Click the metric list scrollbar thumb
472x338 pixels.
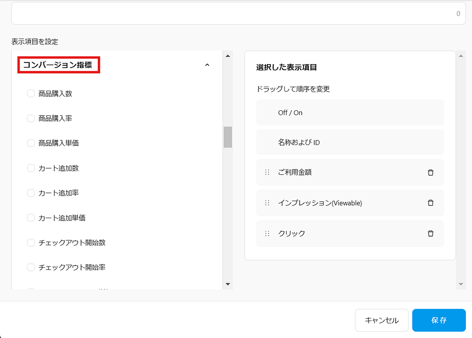(228, 137)
